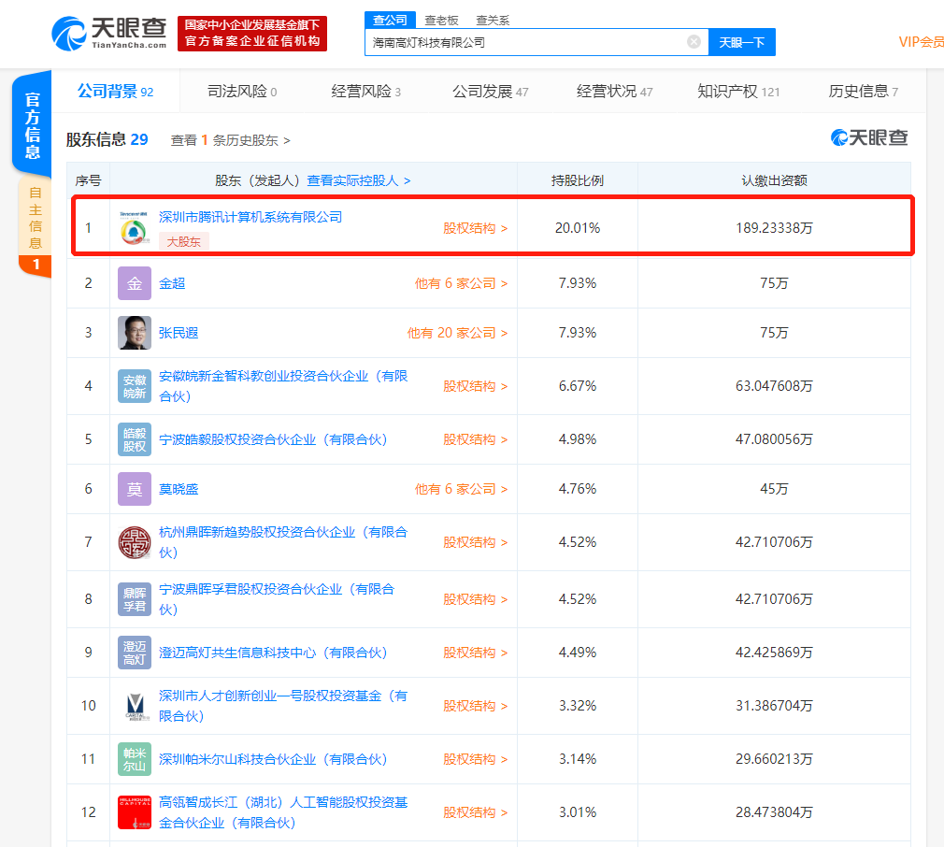
Task: Open the 经营状况 tab
Action: pos(614,92)
